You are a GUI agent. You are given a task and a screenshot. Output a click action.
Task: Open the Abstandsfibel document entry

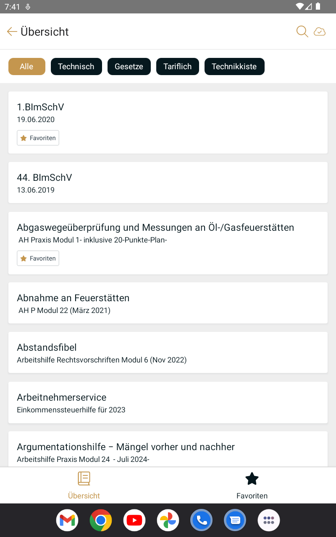168,352
